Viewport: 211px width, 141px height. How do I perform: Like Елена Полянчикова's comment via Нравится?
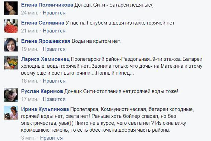(x=54, y=13)
